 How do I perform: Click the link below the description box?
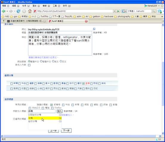[43, 57]
